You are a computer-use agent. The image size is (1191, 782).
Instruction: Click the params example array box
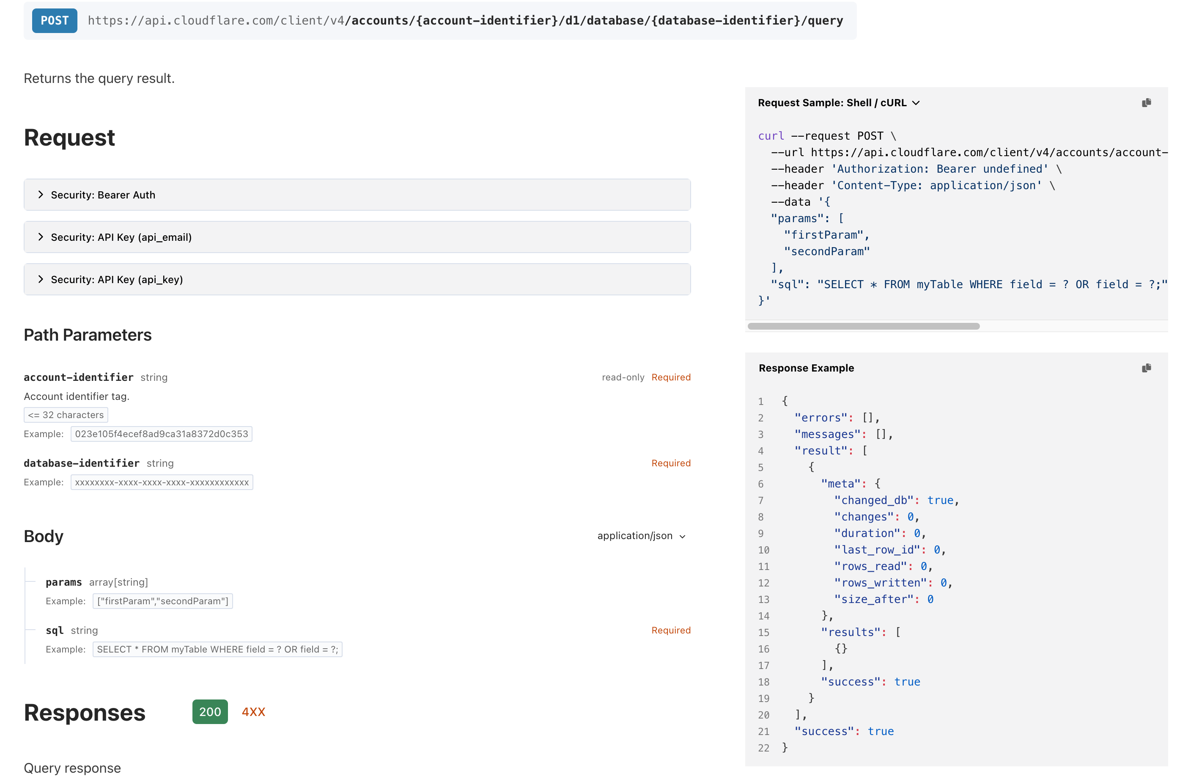[x=163, y=601]
